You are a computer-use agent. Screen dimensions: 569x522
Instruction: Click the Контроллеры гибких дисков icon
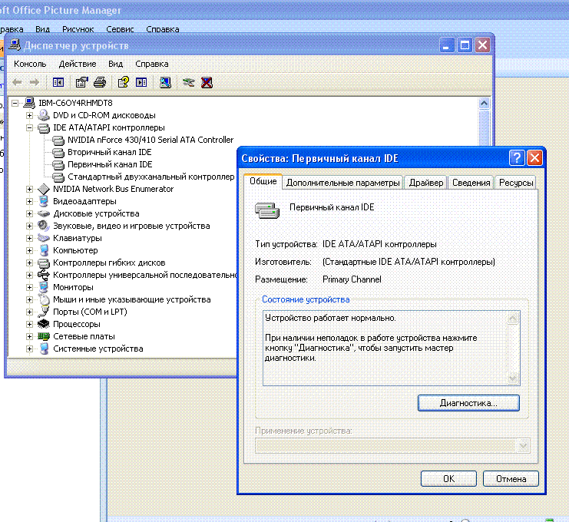coord(44,263)
